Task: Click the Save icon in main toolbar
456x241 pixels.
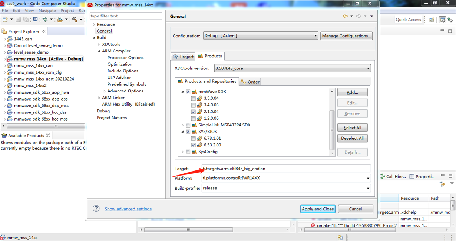Action: 18,19
